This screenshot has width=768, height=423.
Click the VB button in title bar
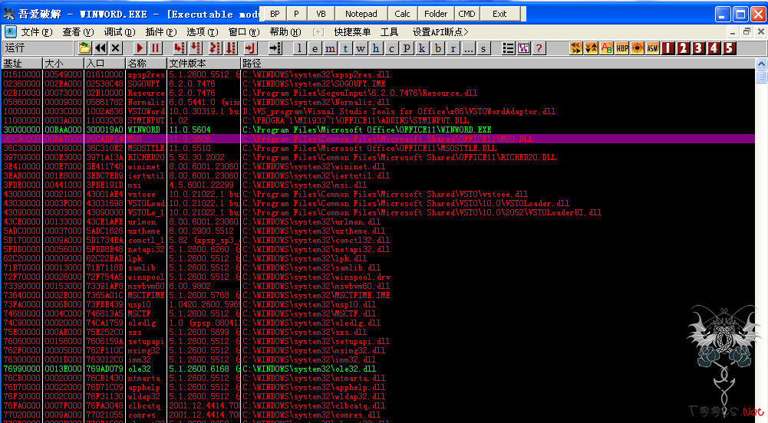pos(321,14)
